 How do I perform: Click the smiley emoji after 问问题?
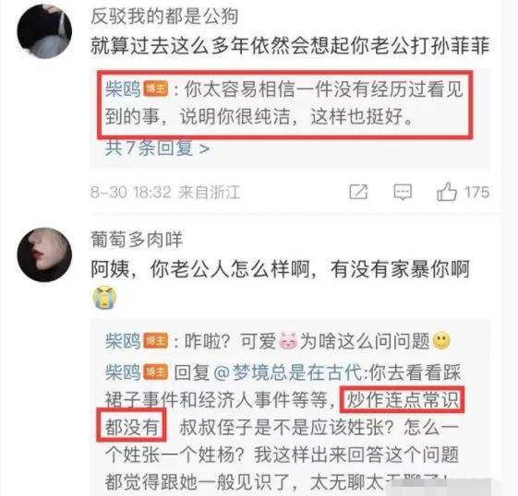click(441, 341)
